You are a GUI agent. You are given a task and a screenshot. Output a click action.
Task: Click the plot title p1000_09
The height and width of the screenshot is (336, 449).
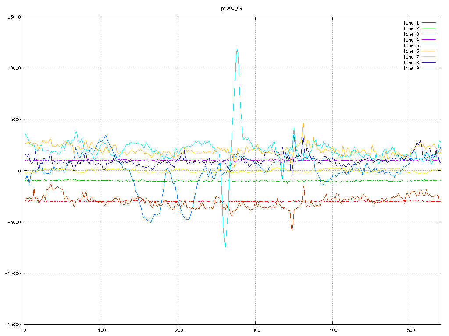tap(232, 8)
